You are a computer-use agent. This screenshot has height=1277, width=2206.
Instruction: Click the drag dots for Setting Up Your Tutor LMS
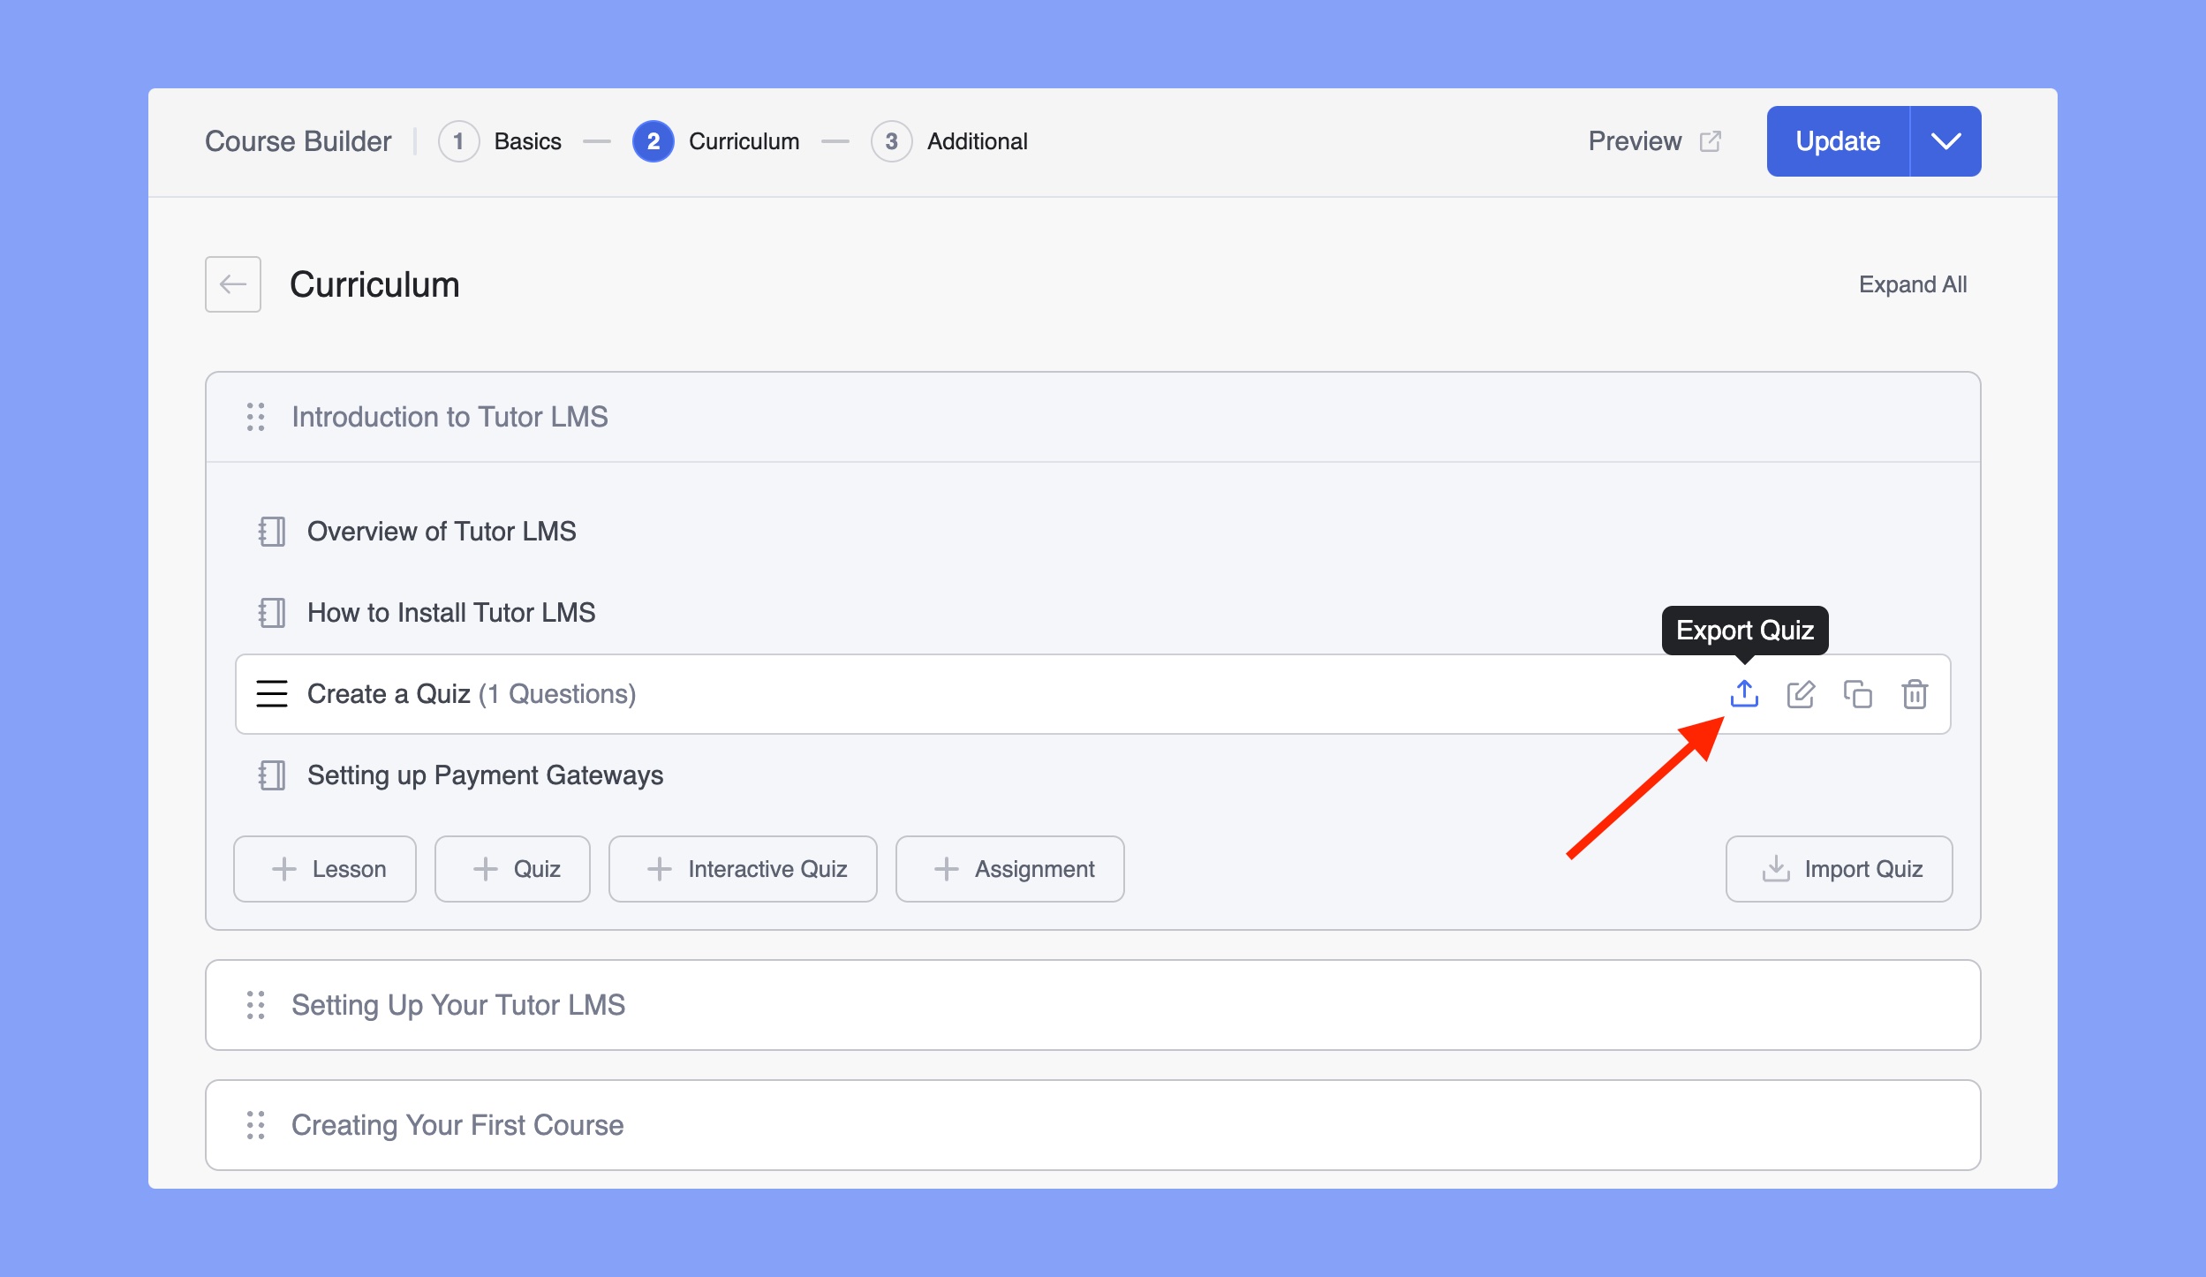(x=256, y=1005)
